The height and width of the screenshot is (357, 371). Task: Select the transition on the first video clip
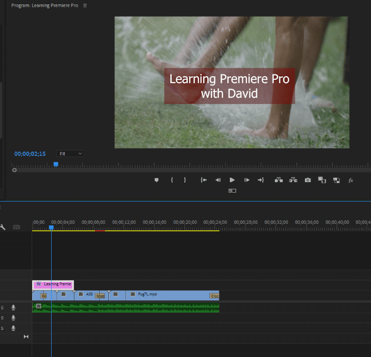click(x=43, y=296)
